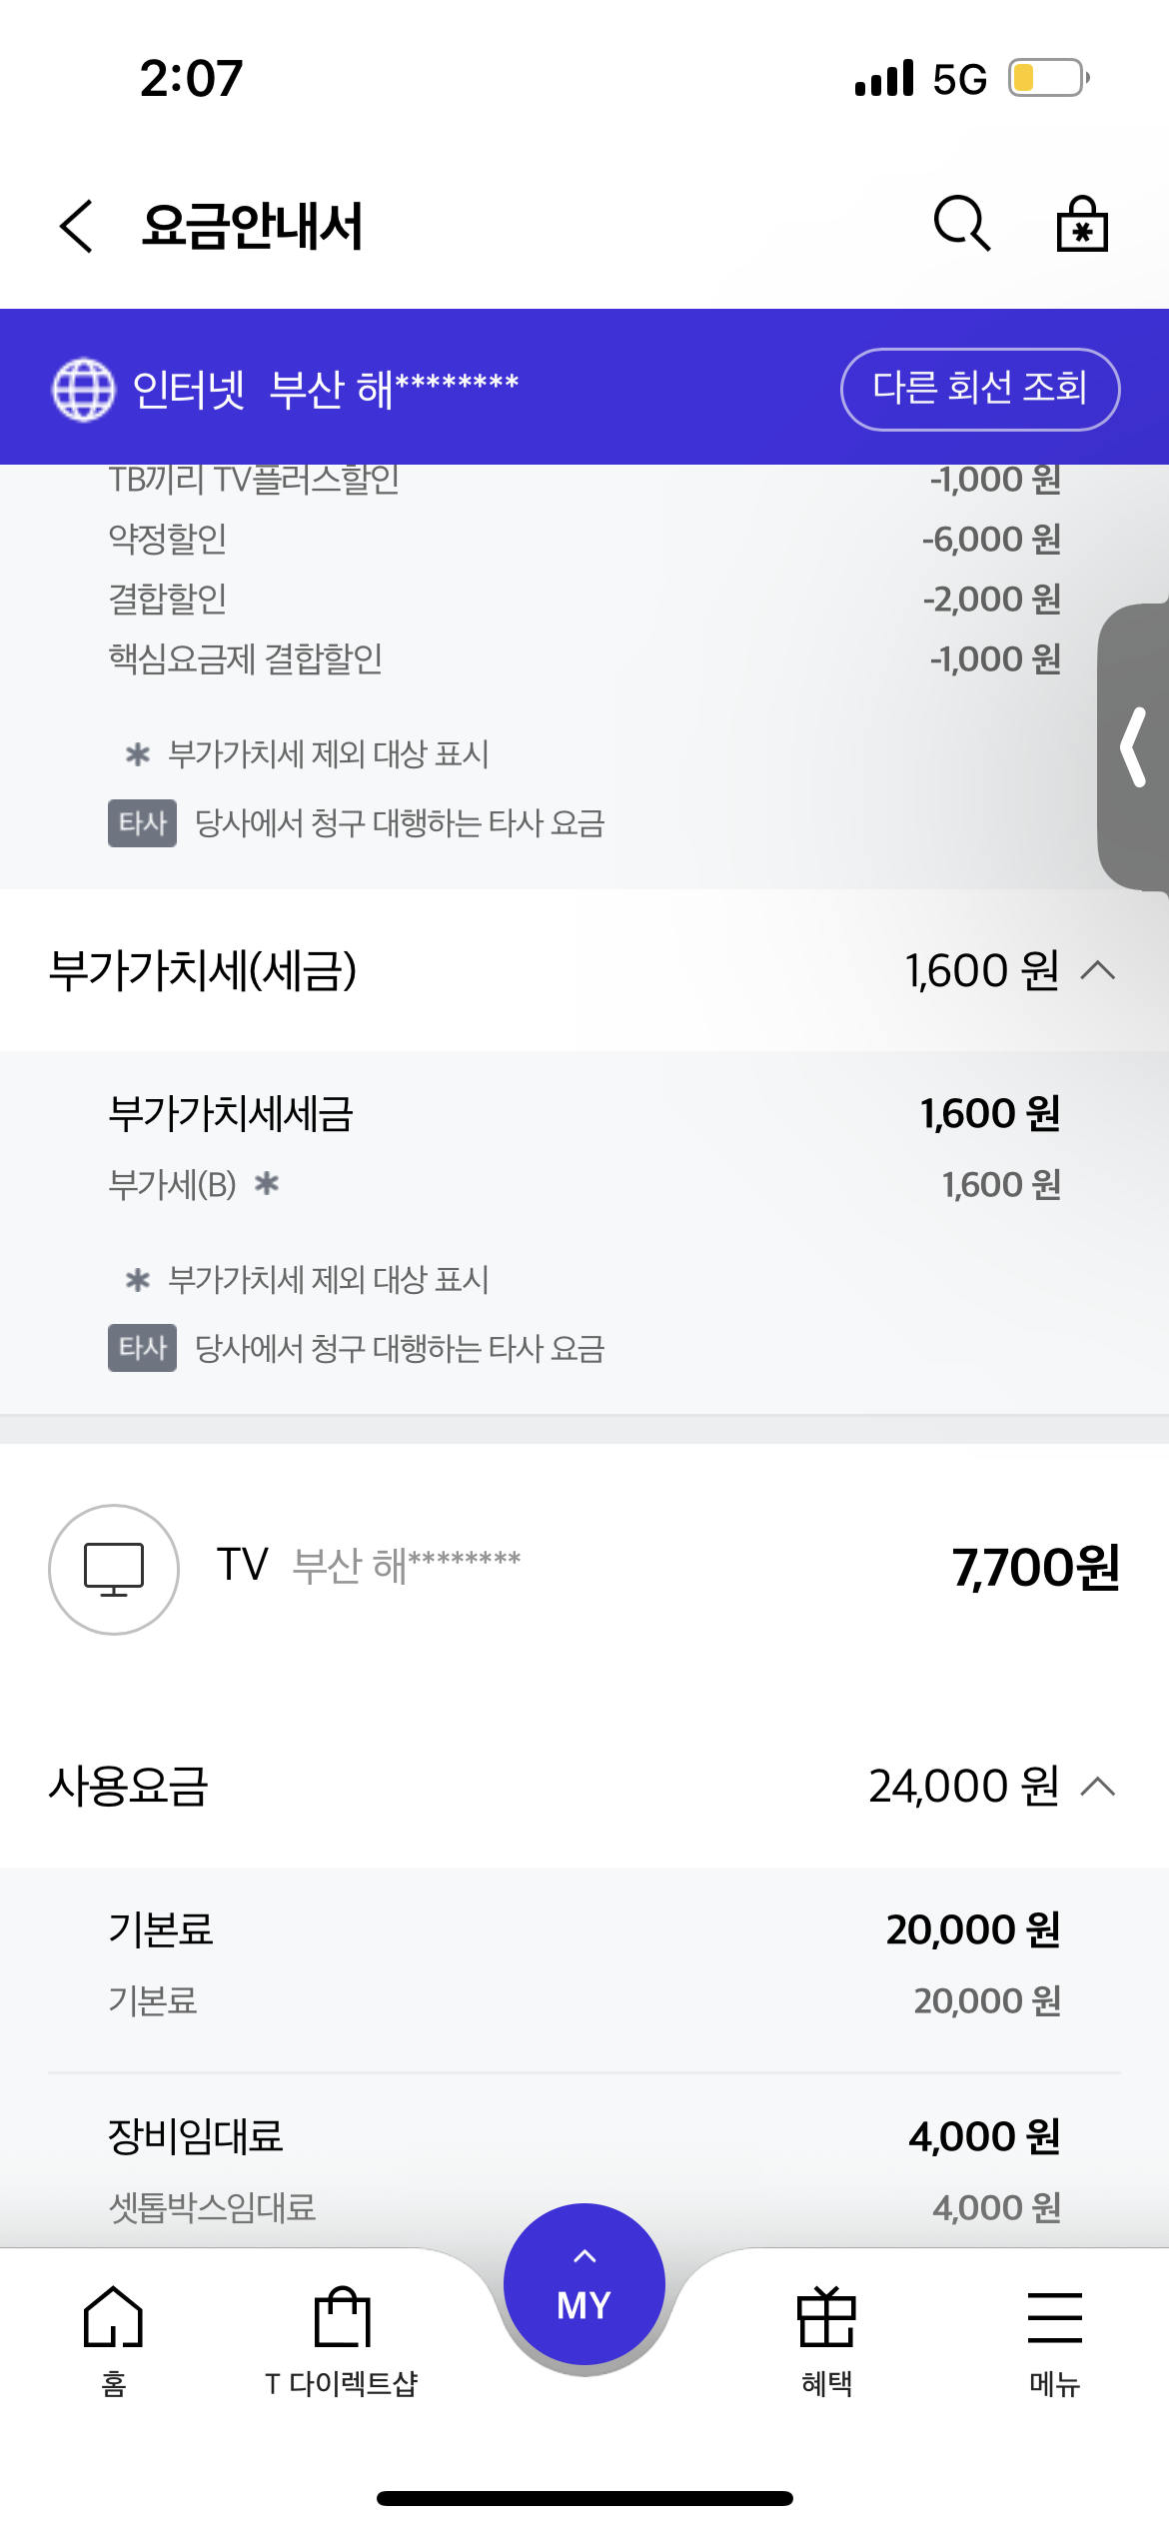
Task: Tap the 부가가치세세금 1,600 원 row
Action: [584, 1113]
